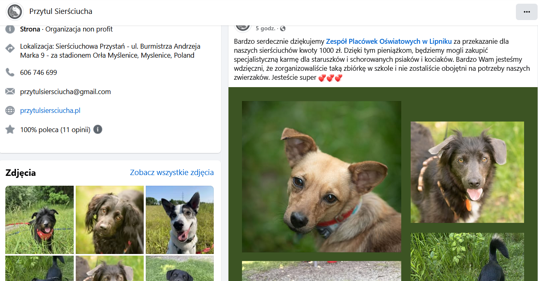Open the black dog with red harness thumbnail
Image resolution: width=538 pixels, height=281 pixels.
click(39, 220)
